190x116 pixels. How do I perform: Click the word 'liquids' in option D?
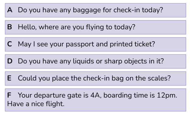83,61
